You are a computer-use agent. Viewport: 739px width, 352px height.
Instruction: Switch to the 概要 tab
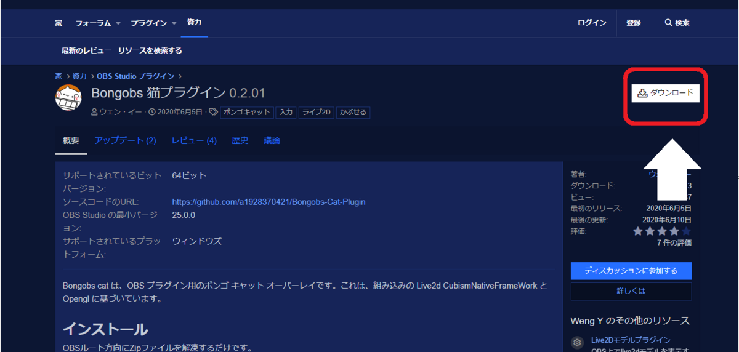click(71, 141)
